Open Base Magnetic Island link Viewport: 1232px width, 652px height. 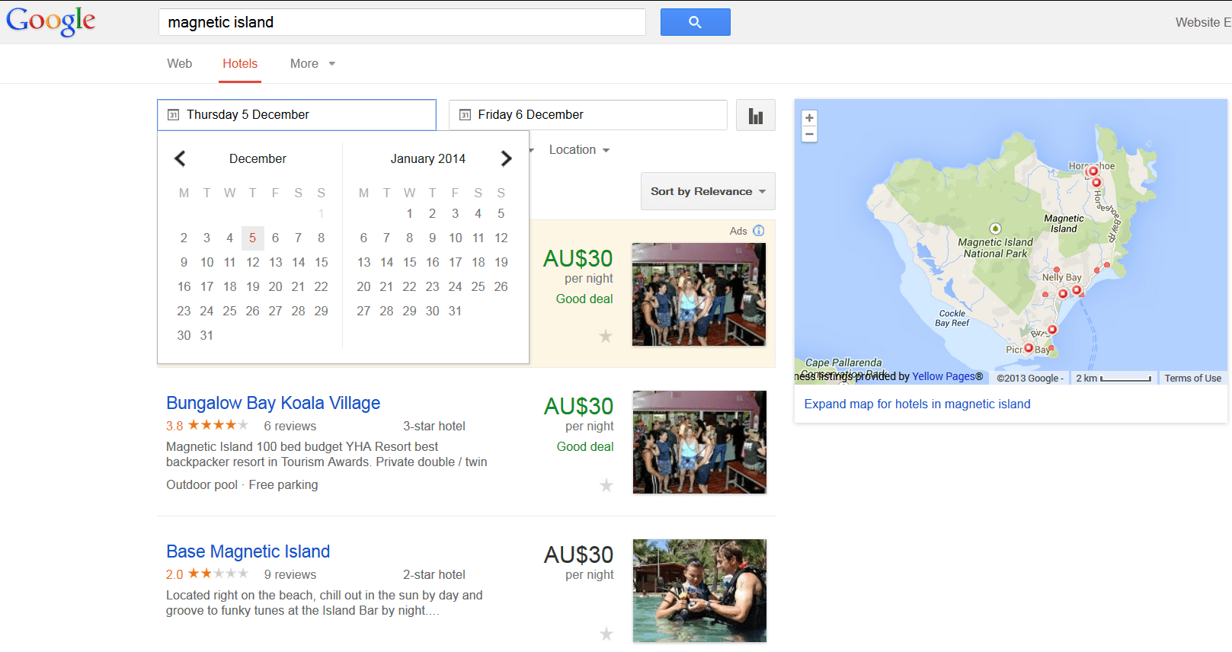click(248, 551)
